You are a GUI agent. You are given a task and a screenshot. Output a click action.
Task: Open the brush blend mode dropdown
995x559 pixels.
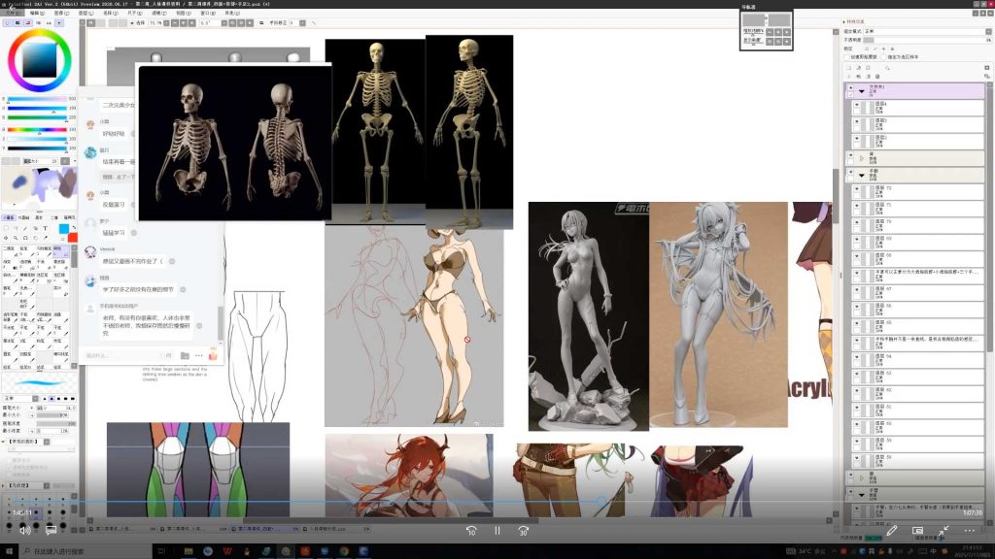tap(35, 398)
